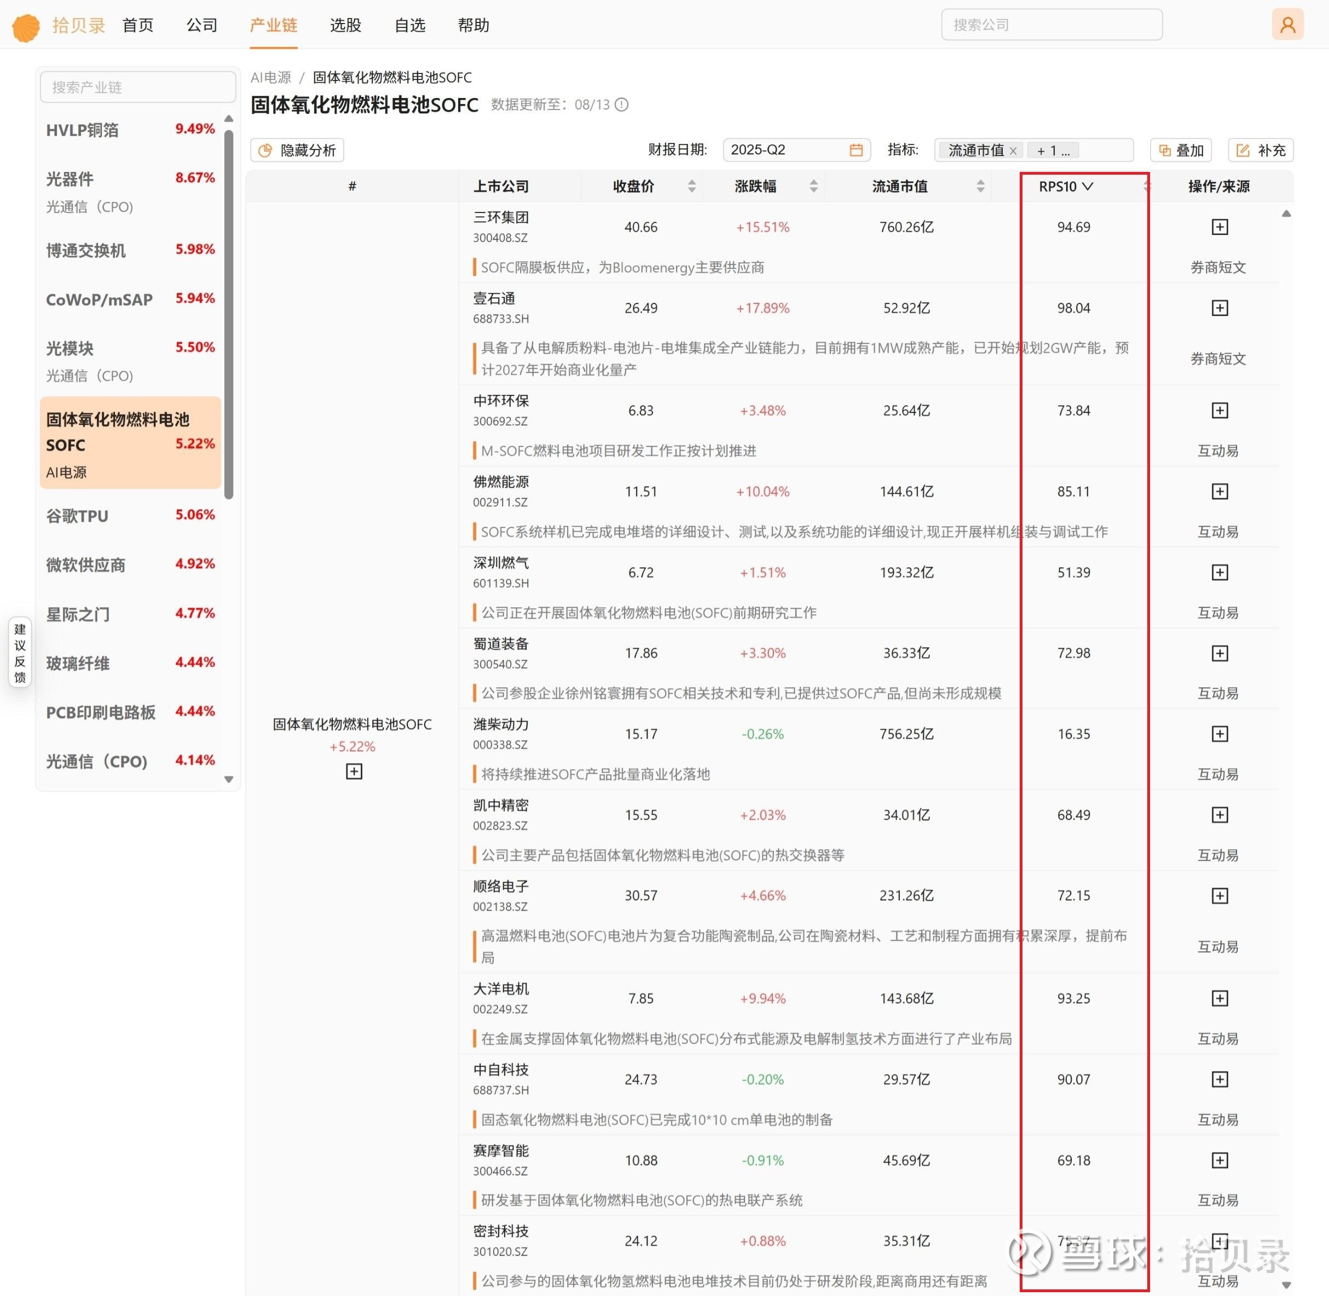Toggle the 隐藏分析 button
The width and height of the screenshot is (1329, 1296).
click(x=297, y=151)
